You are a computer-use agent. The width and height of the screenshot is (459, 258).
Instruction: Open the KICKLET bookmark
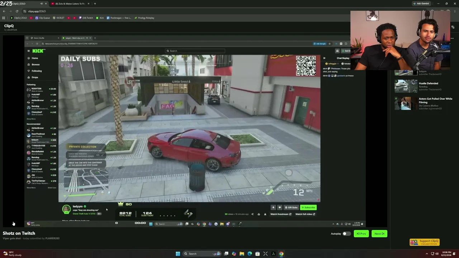tap(59, 18)
